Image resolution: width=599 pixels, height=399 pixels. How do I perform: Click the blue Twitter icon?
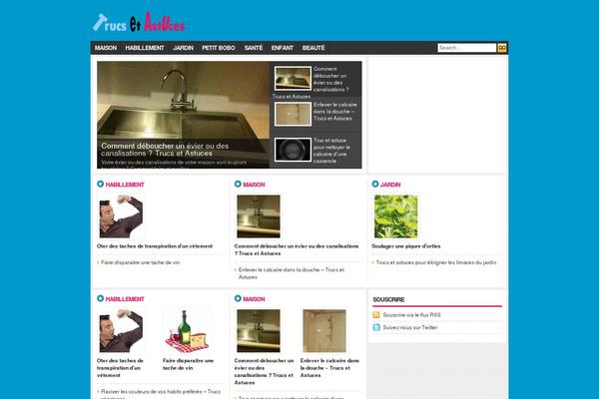[x=376, y=327]
